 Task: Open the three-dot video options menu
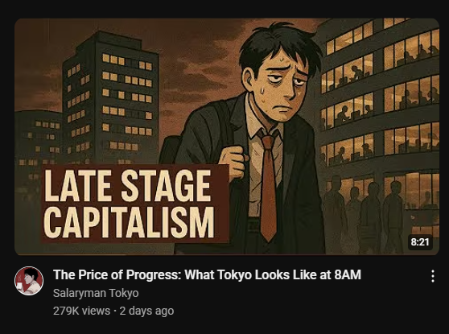coord(433,276)
